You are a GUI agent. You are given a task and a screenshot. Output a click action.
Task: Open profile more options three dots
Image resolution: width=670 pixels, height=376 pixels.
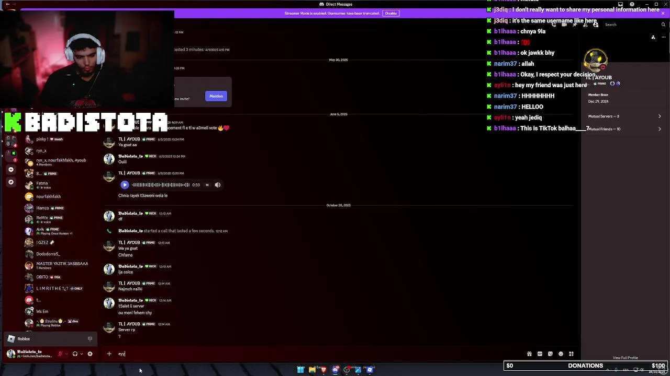[663, 38]
